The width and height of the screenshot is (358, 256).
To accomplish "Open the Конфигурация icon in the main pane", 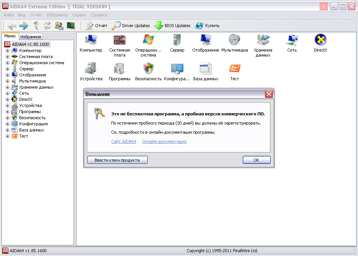I will (x=177, y=72).
